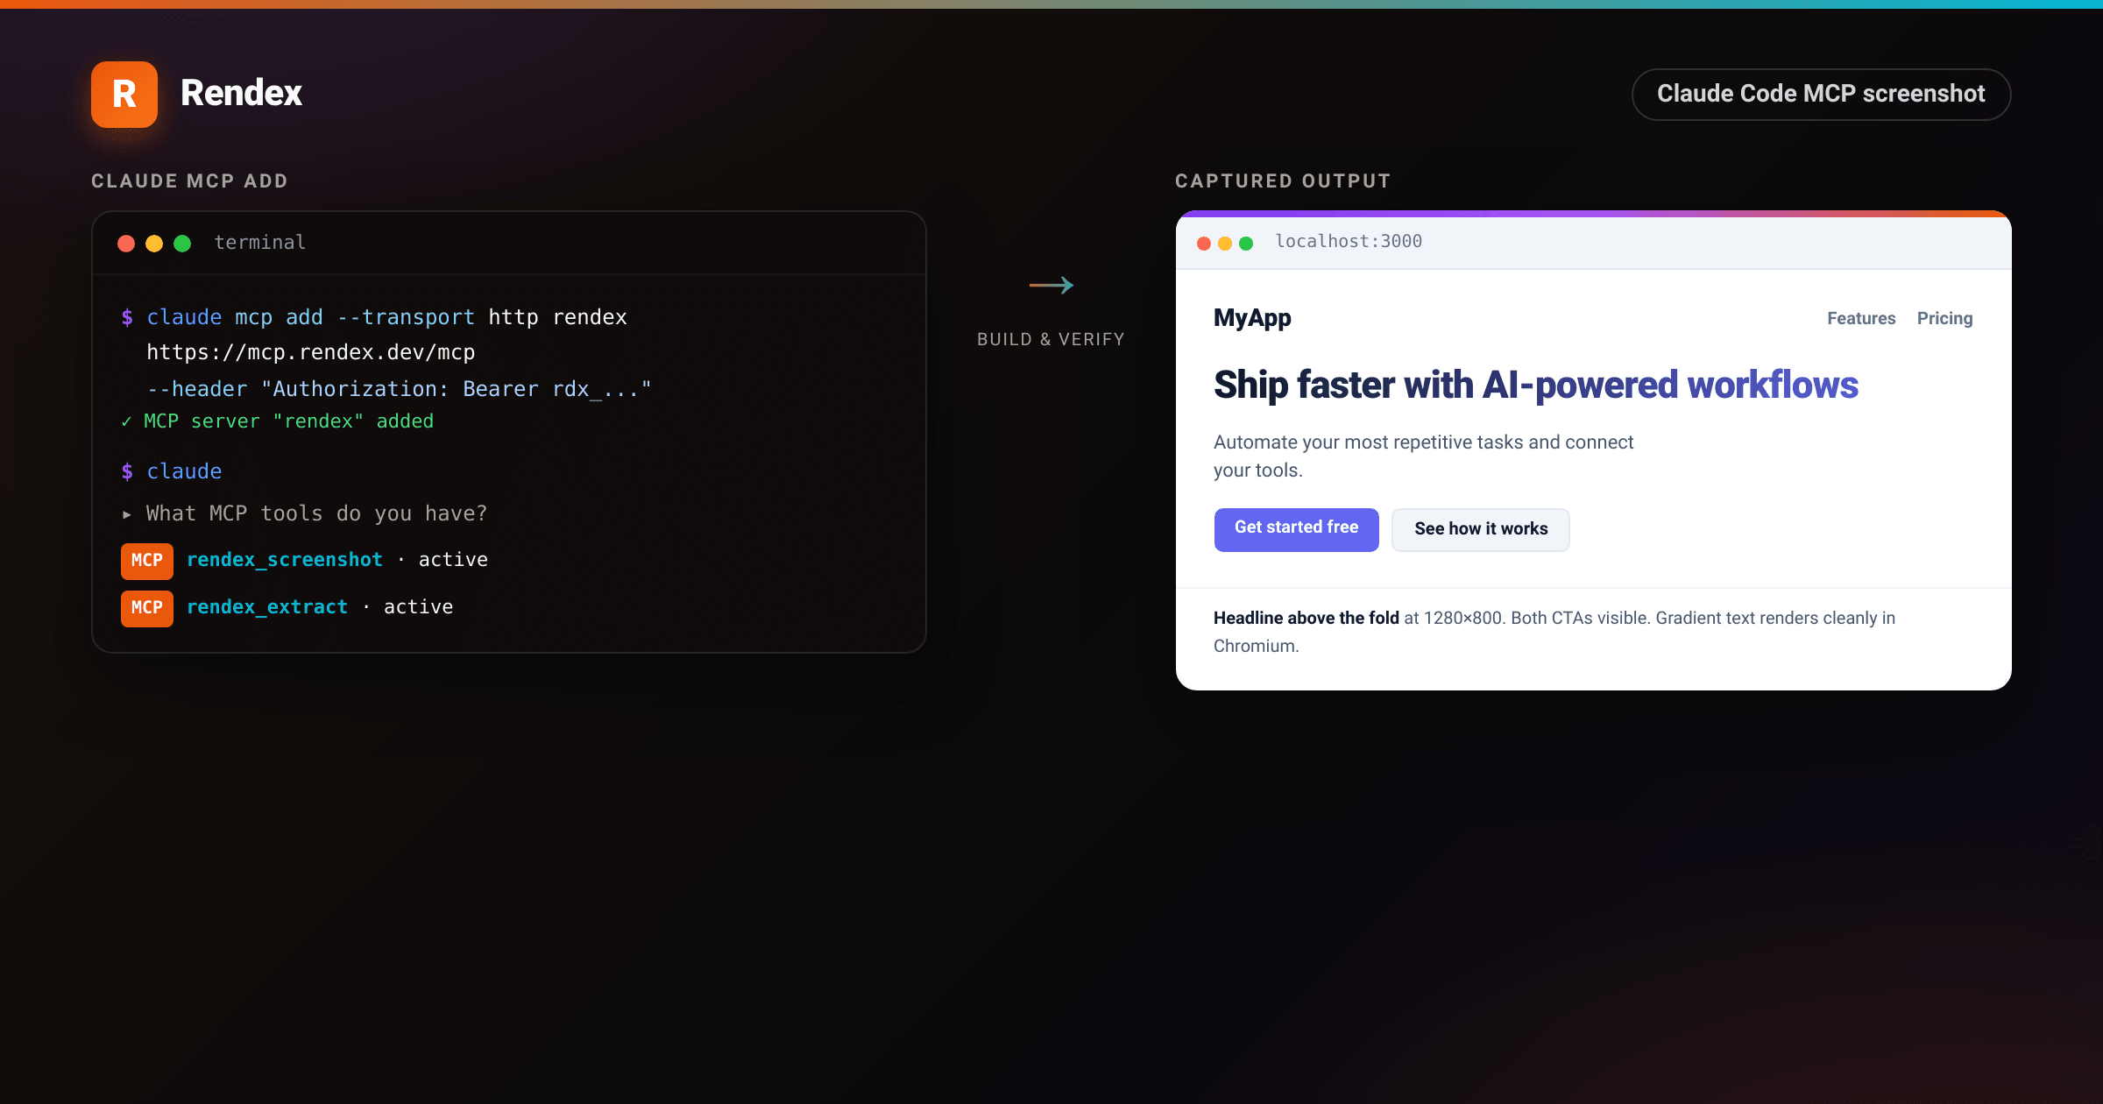Click the What MCP tools do you have? line

(316, 513)
